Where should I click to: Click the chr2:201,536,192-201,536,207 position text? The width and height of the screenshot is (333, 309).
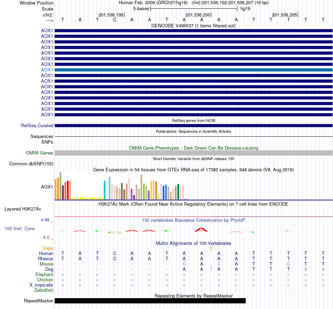click(x=230, y=3)
